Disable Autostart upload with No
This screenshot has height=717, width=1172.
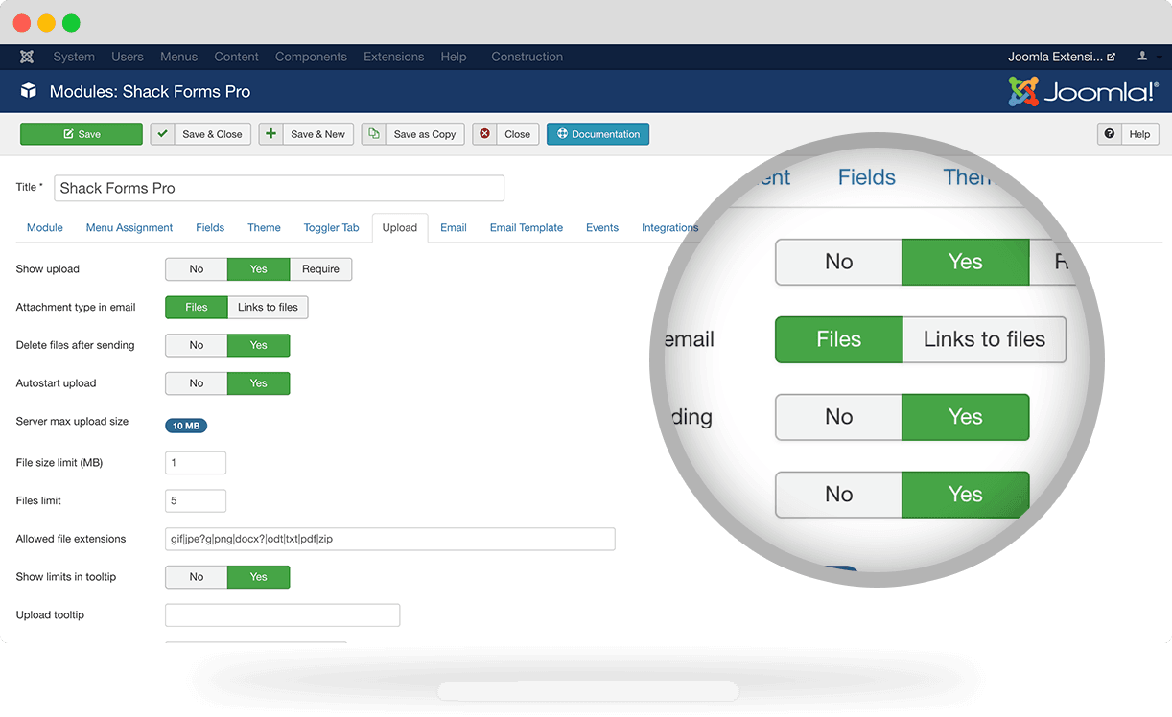(197, 383)
